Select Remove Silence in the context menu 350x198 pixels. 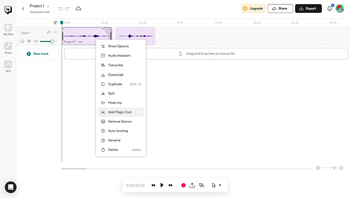click(120, 121)
